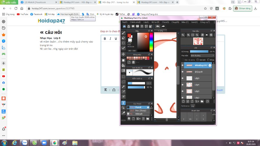This screenshot has height=146, width=260.
Task: Select the Bucket fill tool
Action: point(123,65)
